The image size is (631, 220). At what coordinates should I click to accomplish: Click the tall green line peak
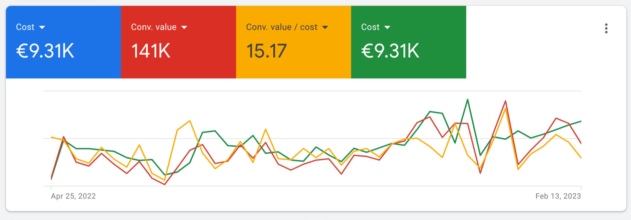coord(467,100)
